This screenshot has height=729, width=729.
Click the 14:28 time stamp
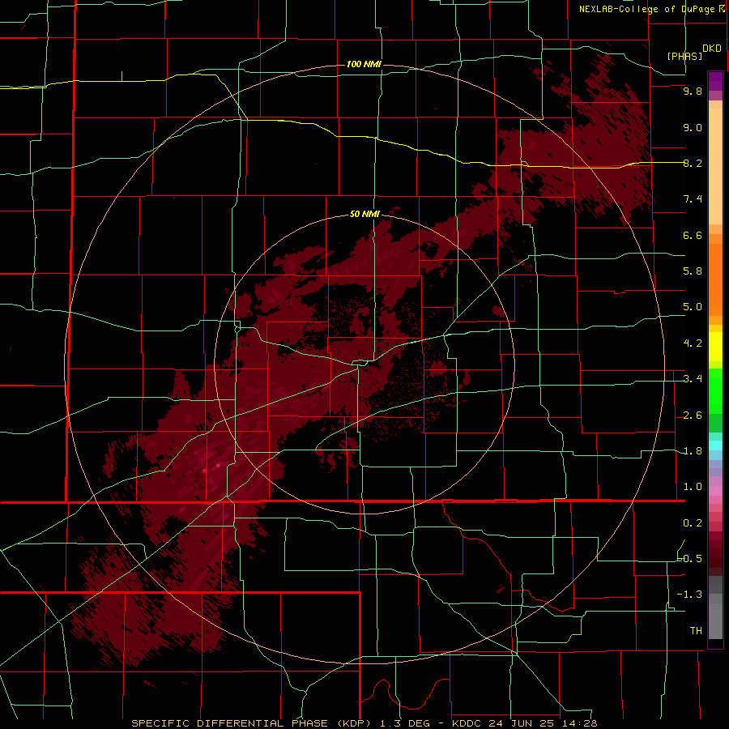[x=580, y=723]
